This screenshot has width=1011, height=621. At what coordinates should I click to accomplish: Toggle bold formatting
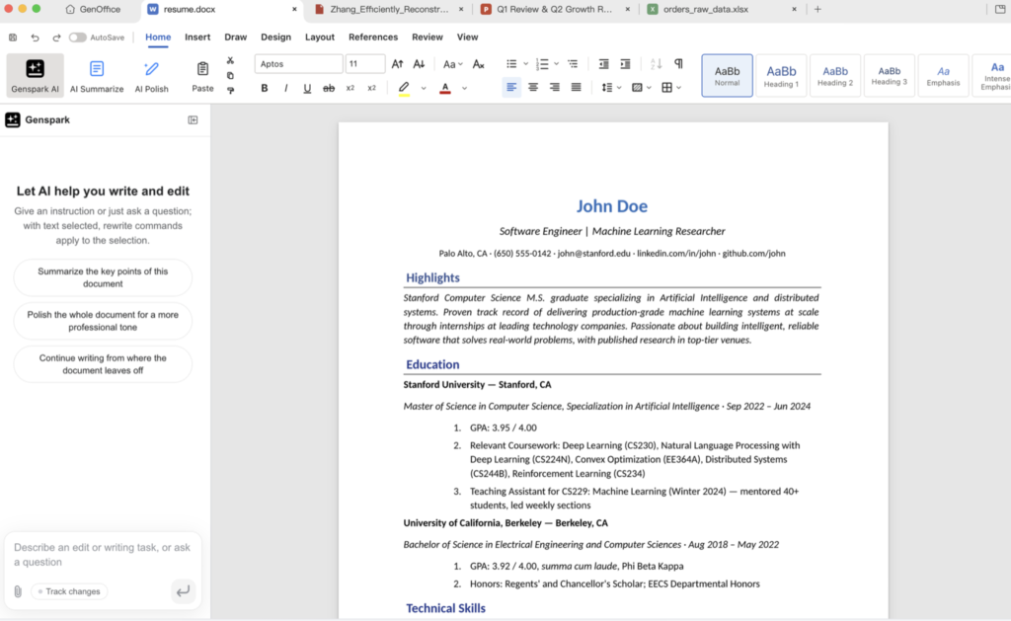[265, 88]
